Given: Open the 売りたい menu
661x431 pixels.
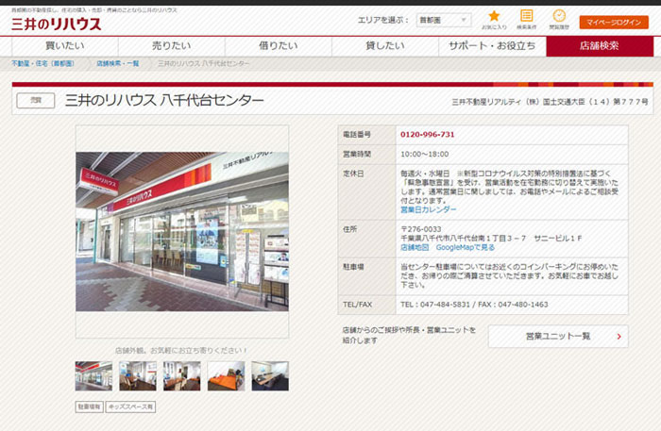Looking at the screenshot, I should [x=172, y=46].
